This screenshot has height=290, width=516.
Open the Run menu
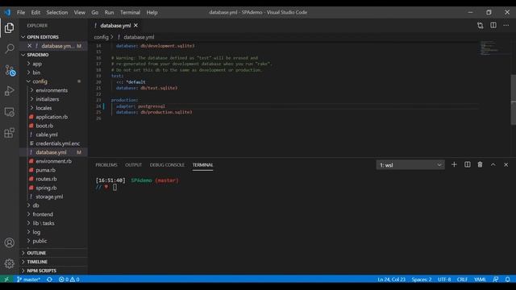tap(109, 12)
